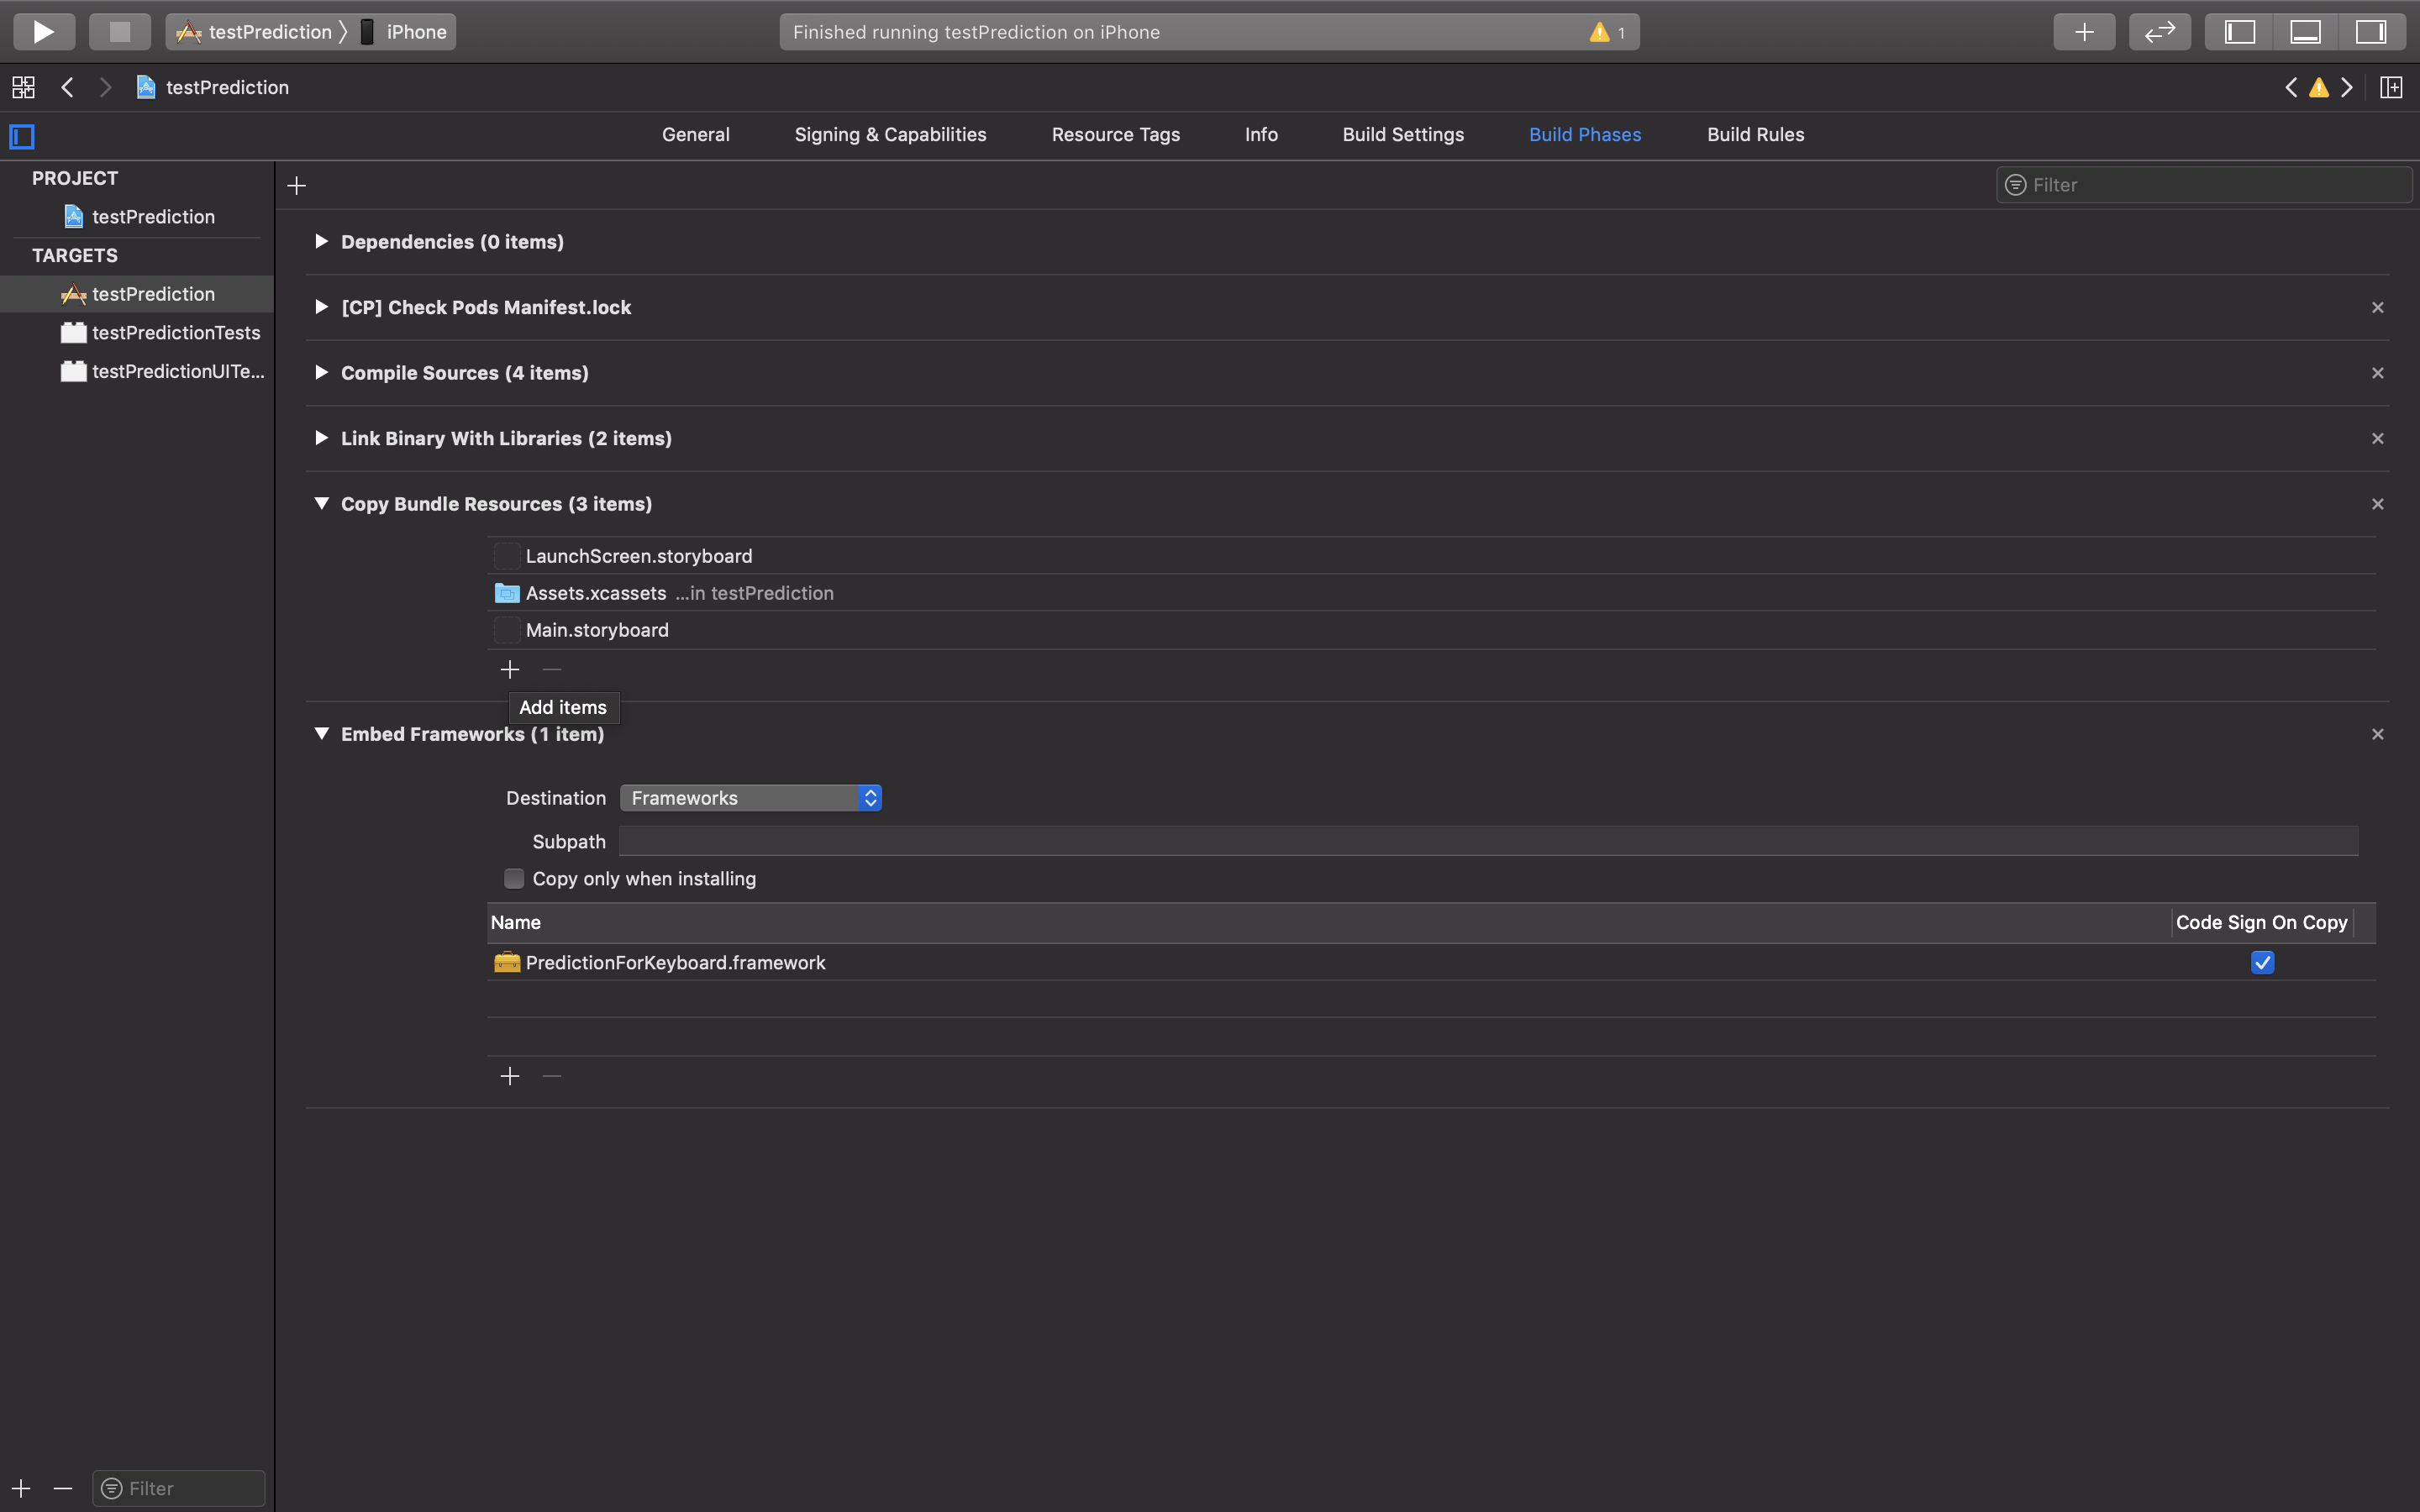Add an editor on the right

[2391, 87]
